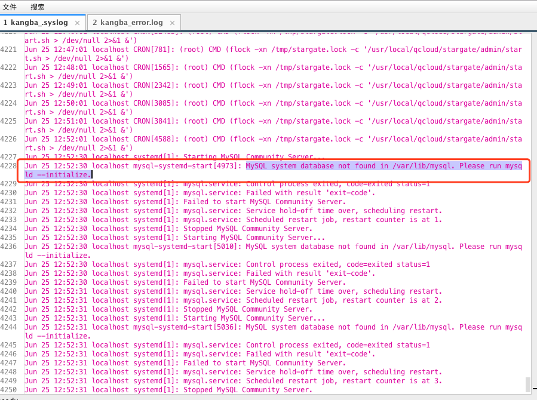
Task: Click line 4245 'Control process exited' text
Action: (x=338, y=345)
